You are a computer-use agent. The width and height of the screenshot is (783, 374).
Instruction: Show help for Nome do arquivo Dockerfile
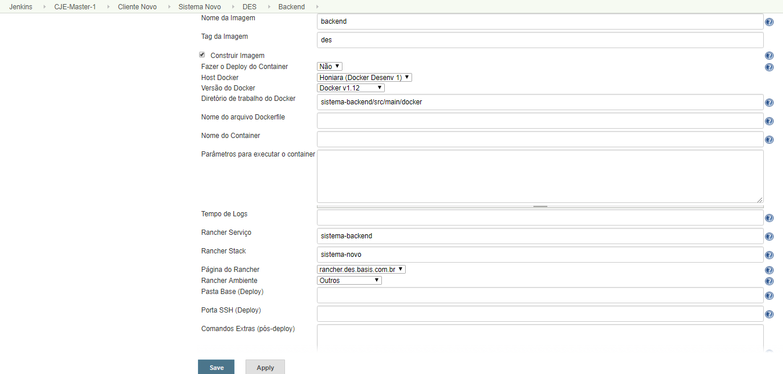(x=769, y=121)
